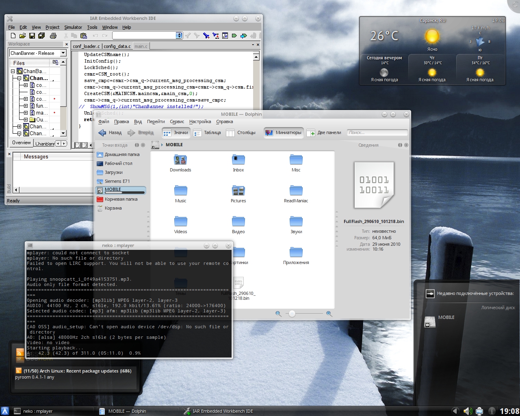This screenshot has width=520, height=416.
Task: Open Перейти menu in Dolphin
Action: pos(156,121)
